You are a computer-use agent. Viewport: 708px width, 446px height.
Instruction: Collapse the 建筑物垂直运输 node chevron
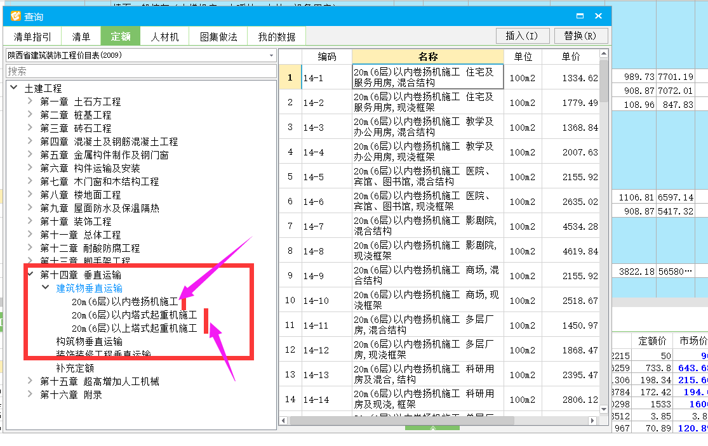click(x=46, y=287)
